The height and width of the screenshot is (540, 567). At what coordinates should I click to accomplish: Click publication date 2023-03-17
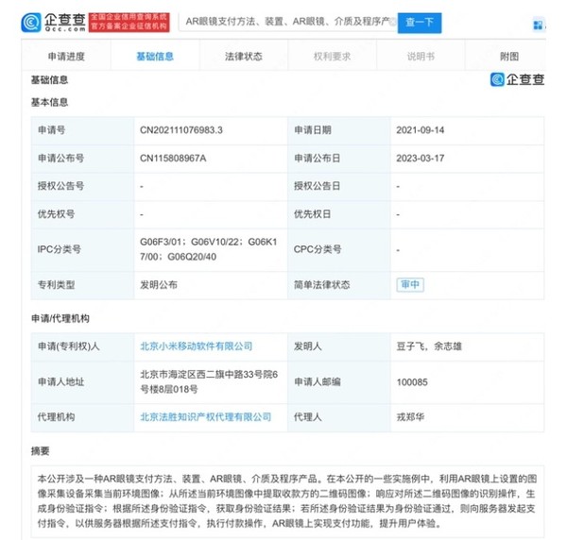[x=421, y=159]
